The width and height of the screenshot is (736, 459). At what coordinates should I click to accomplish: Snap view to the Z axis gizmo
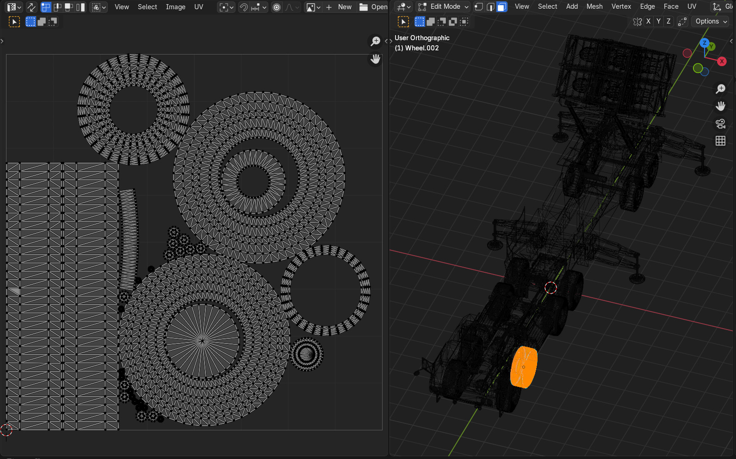(x=705, y=43)
